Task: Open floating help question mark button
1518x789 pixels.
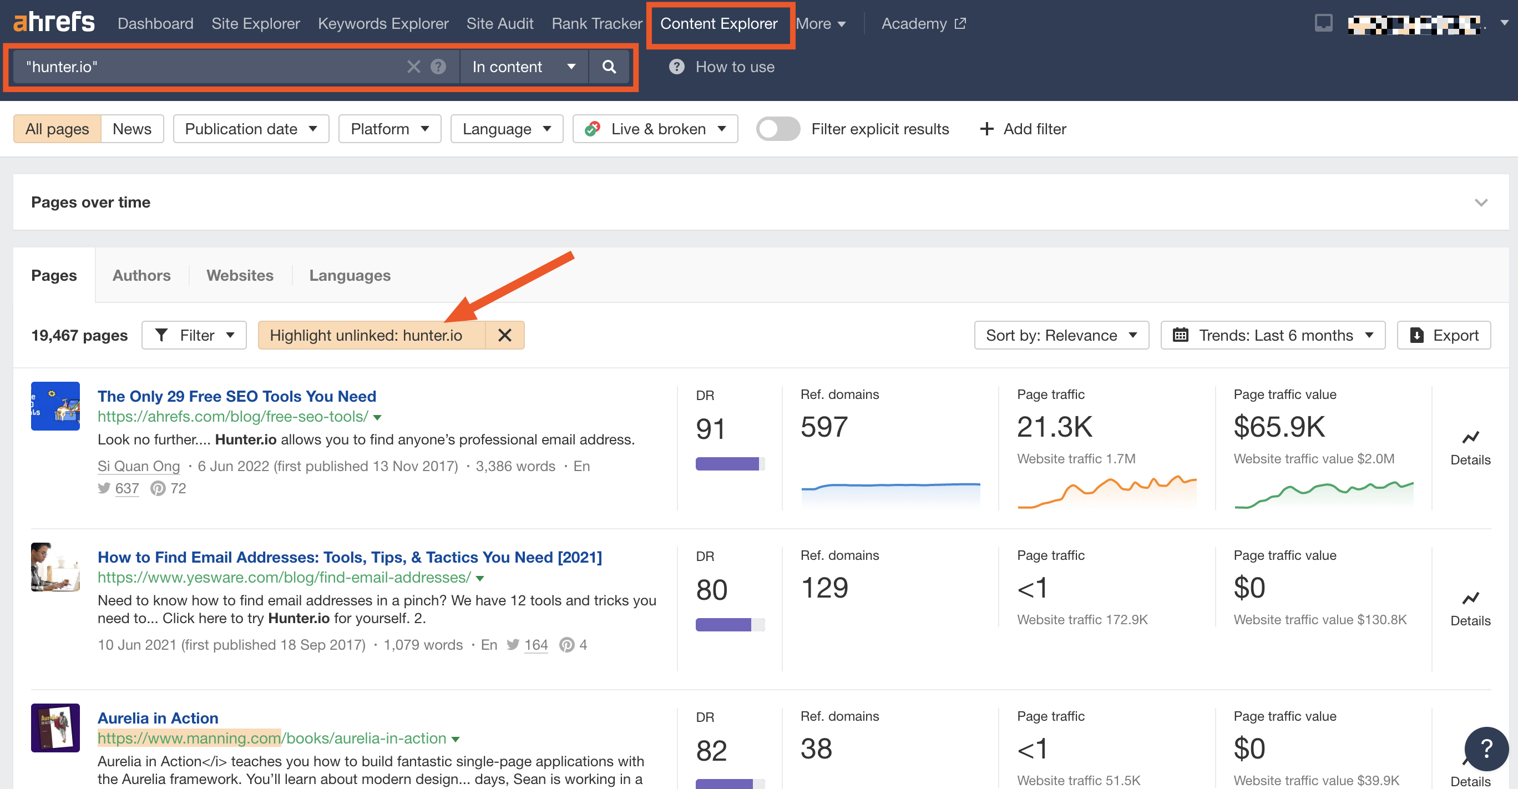Action: tap(1486, 748)
